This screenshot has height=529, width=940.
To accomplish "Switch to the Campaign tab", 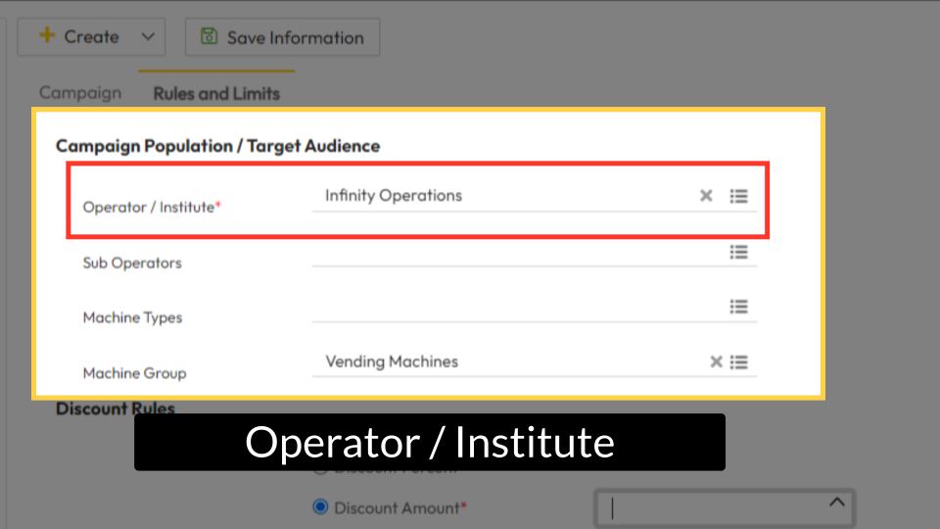I will (80, 93).
